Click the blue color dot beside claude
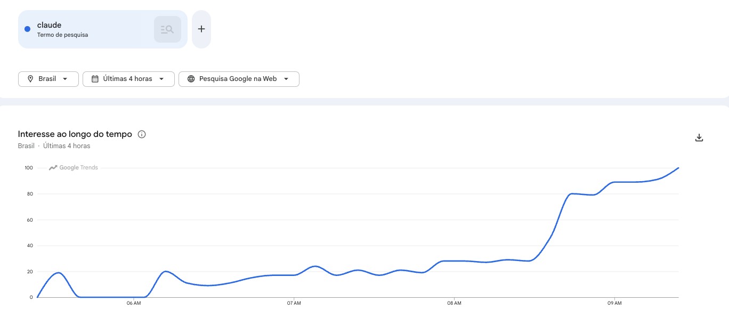Screen dimensions: 729x317 [28, 29]
